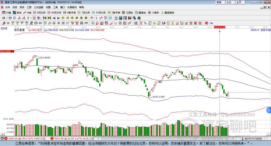Open the 文件 menu
Image resolution: width=271 pixels, height=146 pixels.
tap(7, 7)
